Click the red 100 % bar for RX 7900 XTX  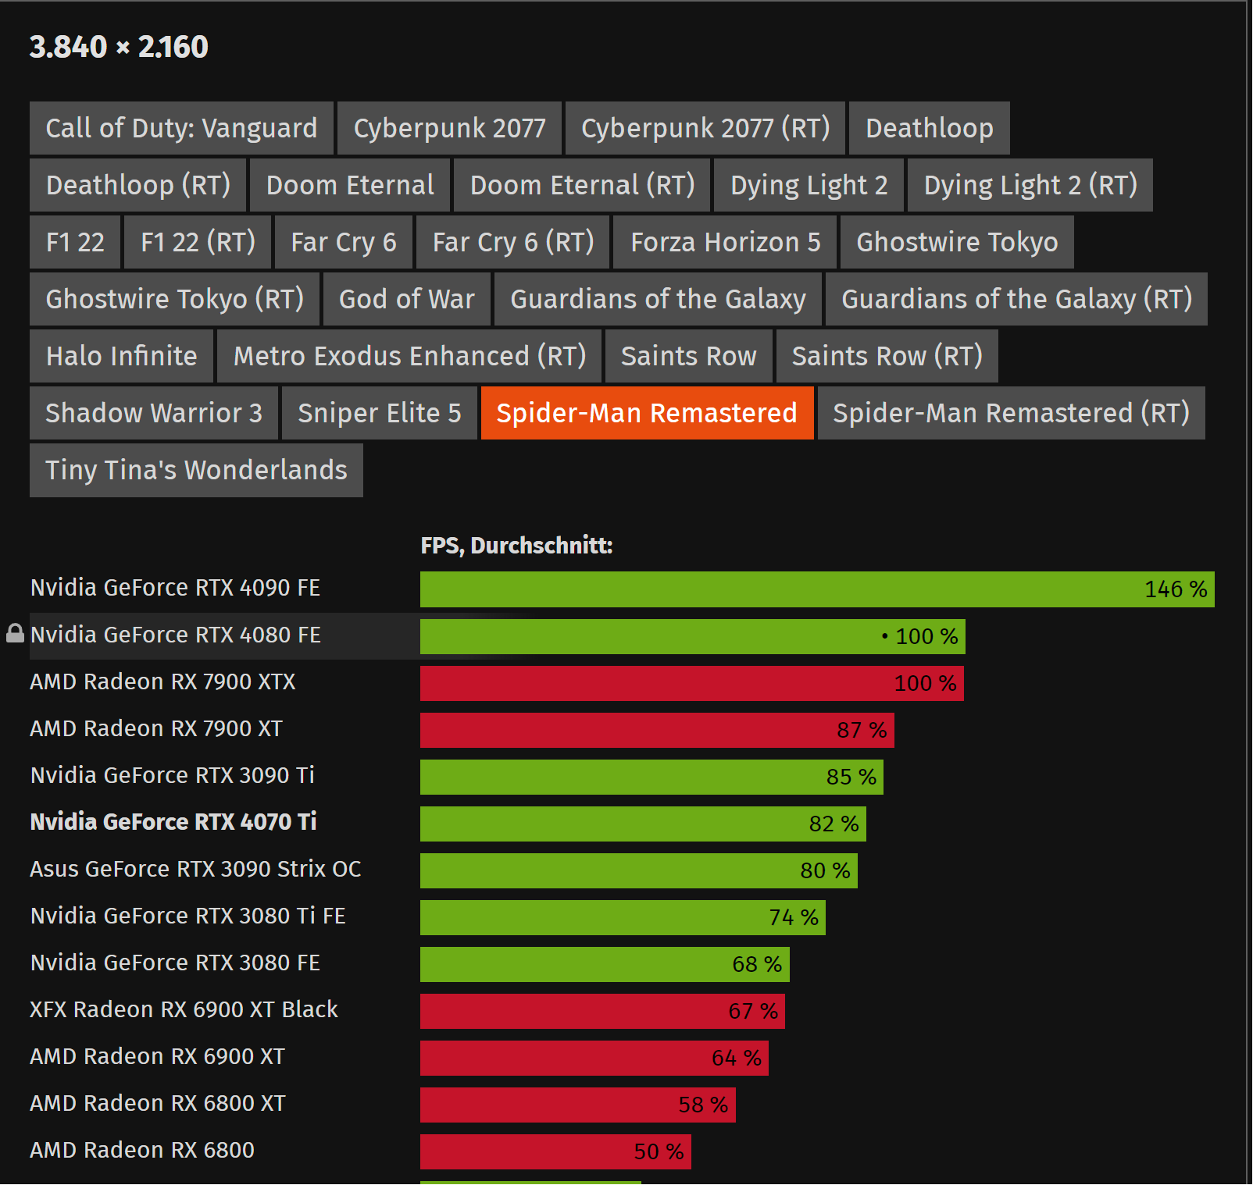[692, 683]
